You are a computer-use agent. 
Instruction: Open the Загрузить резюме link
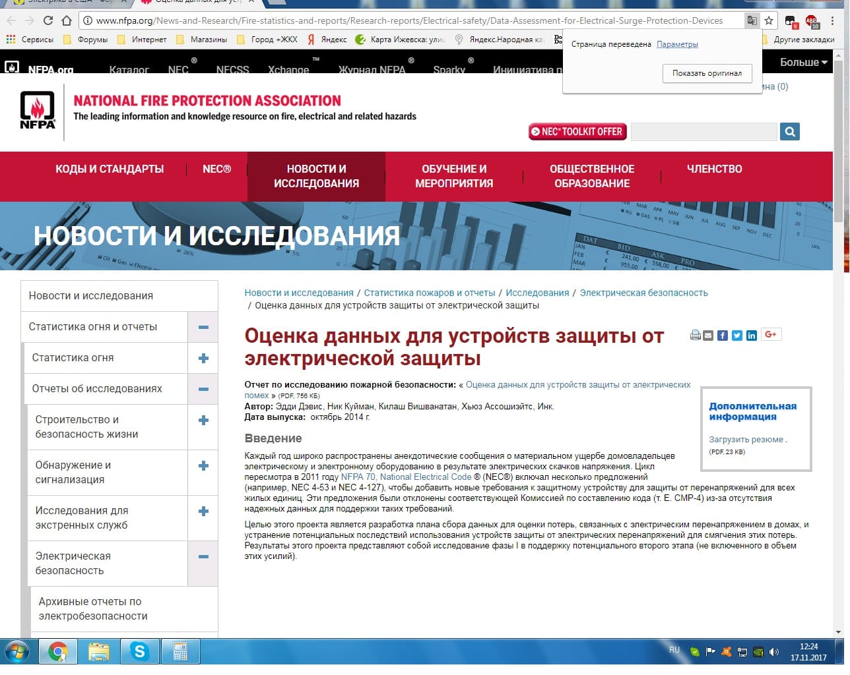point(746,440)
